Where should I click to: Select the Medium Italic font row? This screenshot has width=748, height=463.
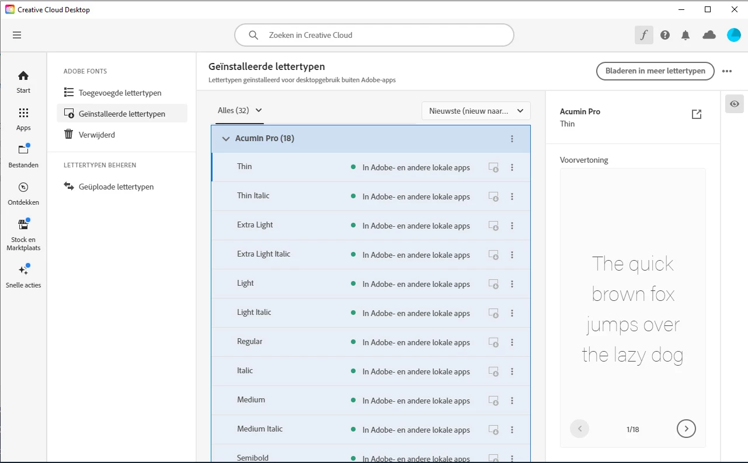[x=371, y=430]
